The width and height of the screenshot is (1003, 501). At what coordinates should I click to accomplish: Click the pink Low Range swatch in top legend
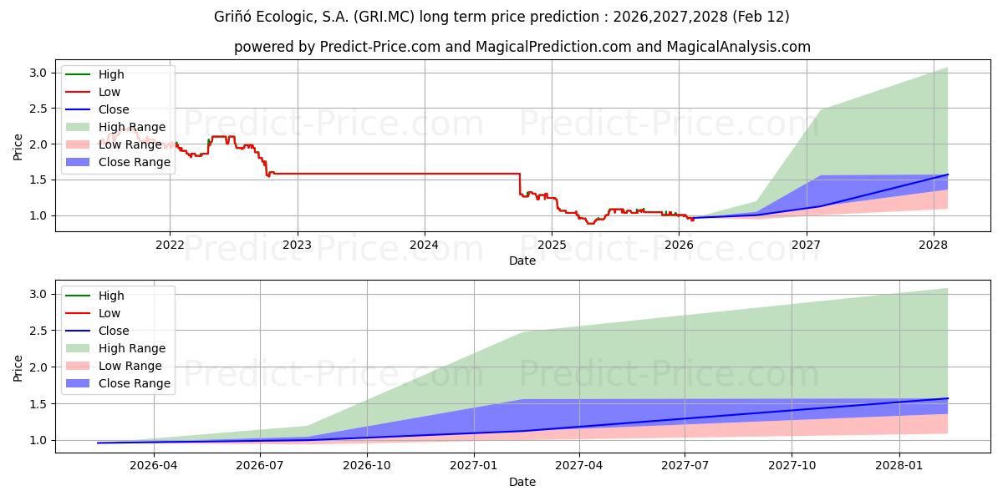coord(79,144)
